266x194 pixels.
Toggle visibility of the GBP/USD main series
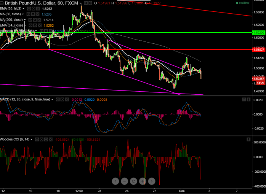(x=86, y=3)
